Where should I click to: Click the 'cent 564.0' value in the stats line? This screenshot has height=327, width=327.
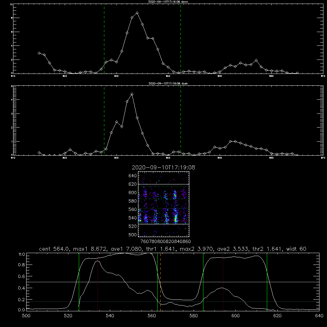pos(54,249)
